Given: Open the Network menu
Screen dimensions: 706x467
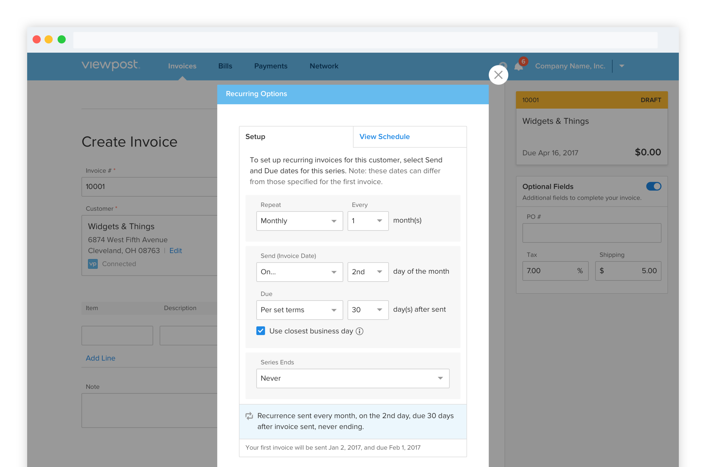Looking at the screenshot, I should point(324,66).
